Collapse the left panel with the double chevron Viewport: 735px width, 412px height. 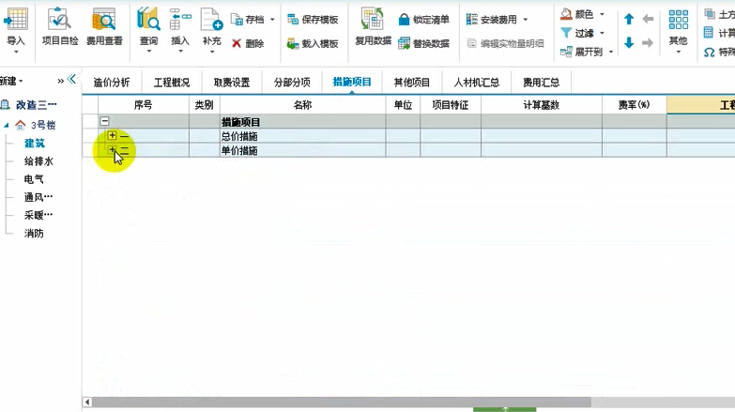click(x=71, y=80)
